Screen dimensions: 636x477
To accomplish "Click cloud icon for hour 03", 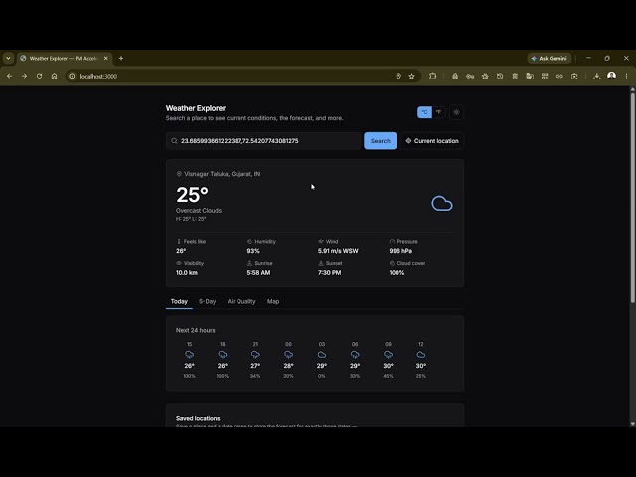I will click(x=322, y=355).
